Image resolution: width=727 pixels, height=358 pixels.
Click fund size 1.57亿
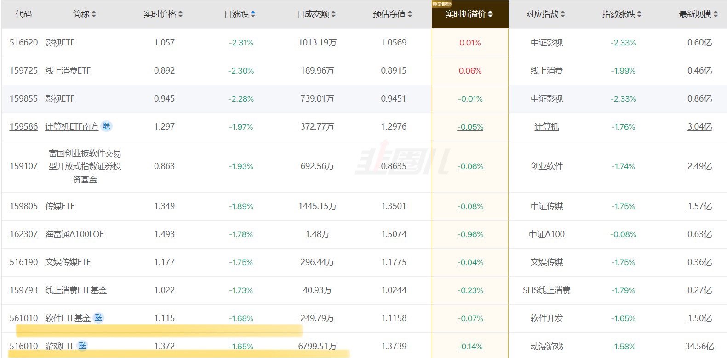pos(699,206)
